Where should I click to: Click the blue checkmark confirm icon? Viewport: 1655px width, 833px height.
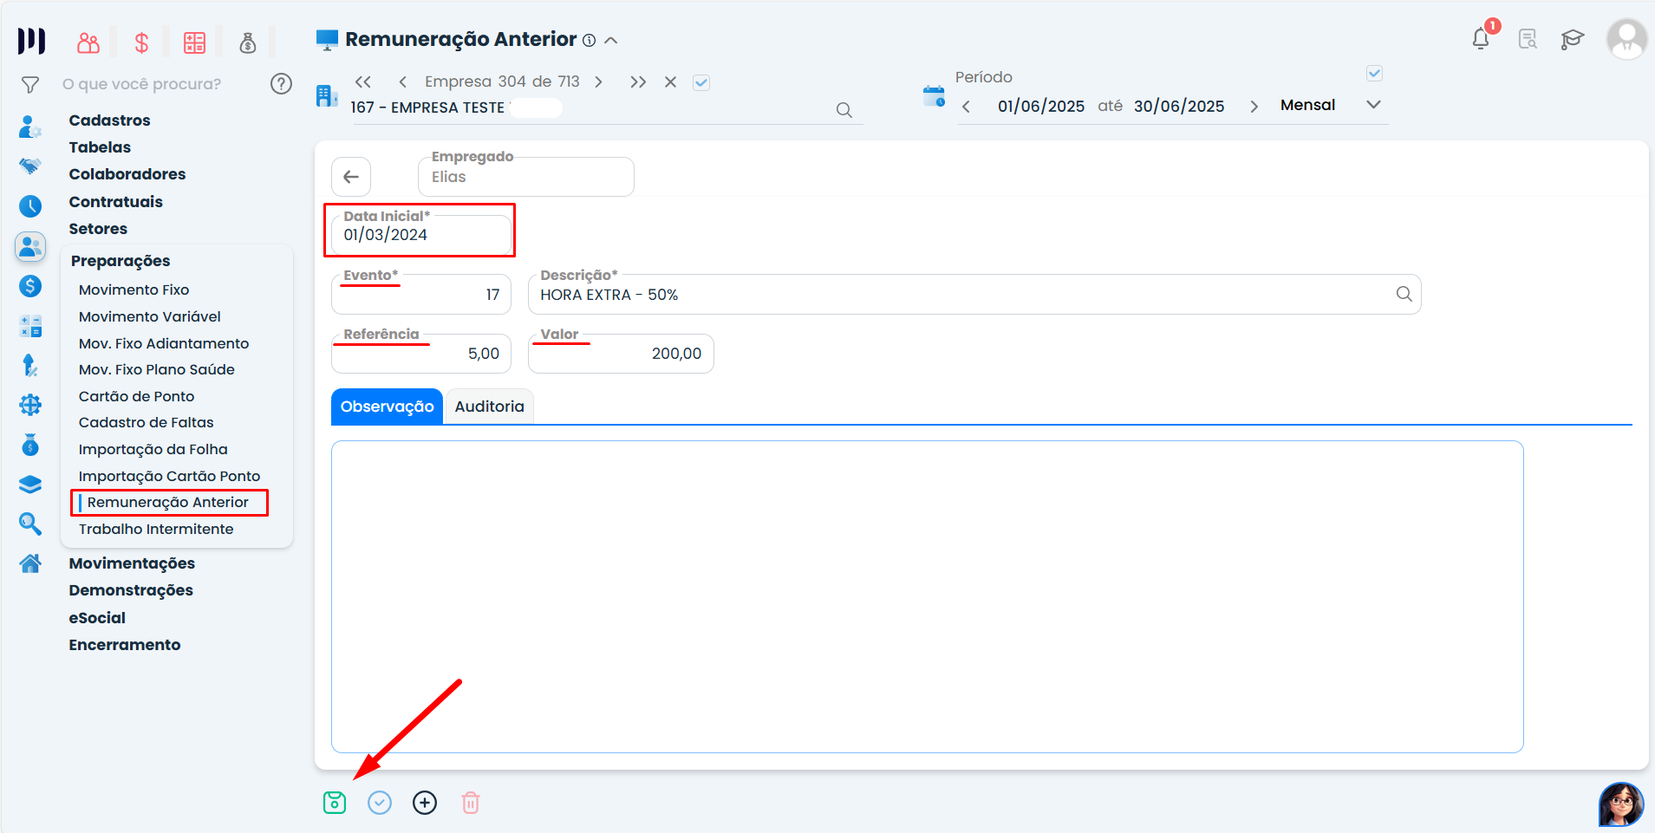tap(380, 803)
